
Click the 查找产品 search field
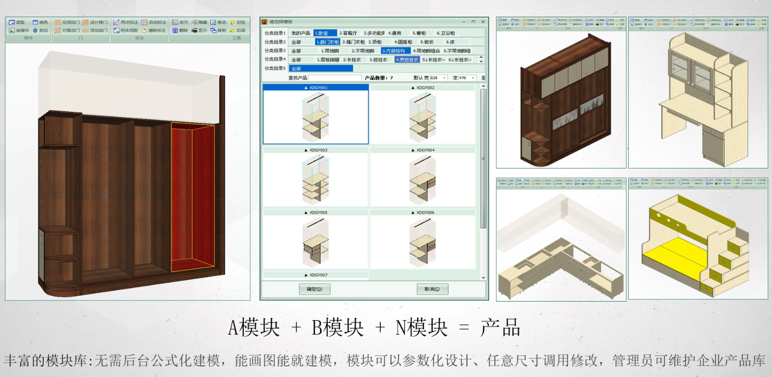pos(335,78)
